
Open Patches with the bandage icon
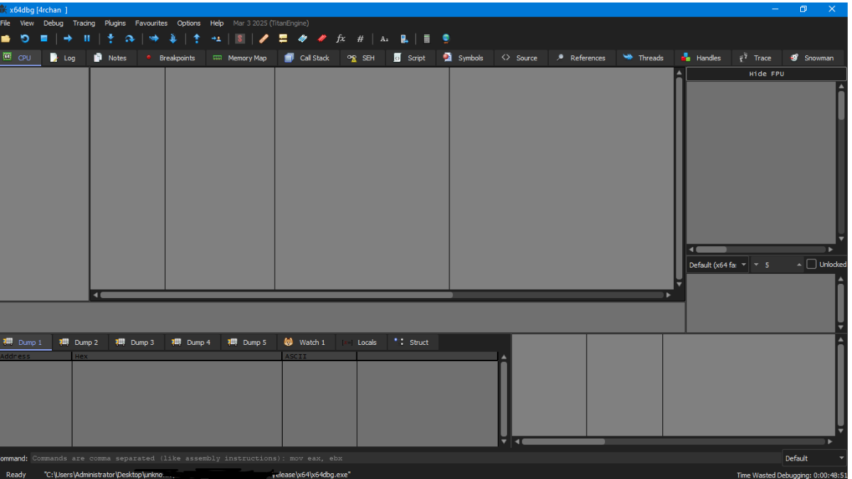pos(263,38)
